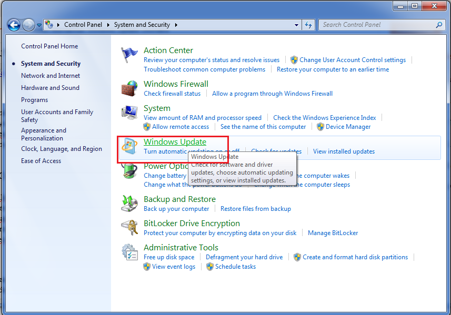Viewport: 451px width, 315px height.
Task: Open User Accounts and Family Safety
Action: point(57,116)
